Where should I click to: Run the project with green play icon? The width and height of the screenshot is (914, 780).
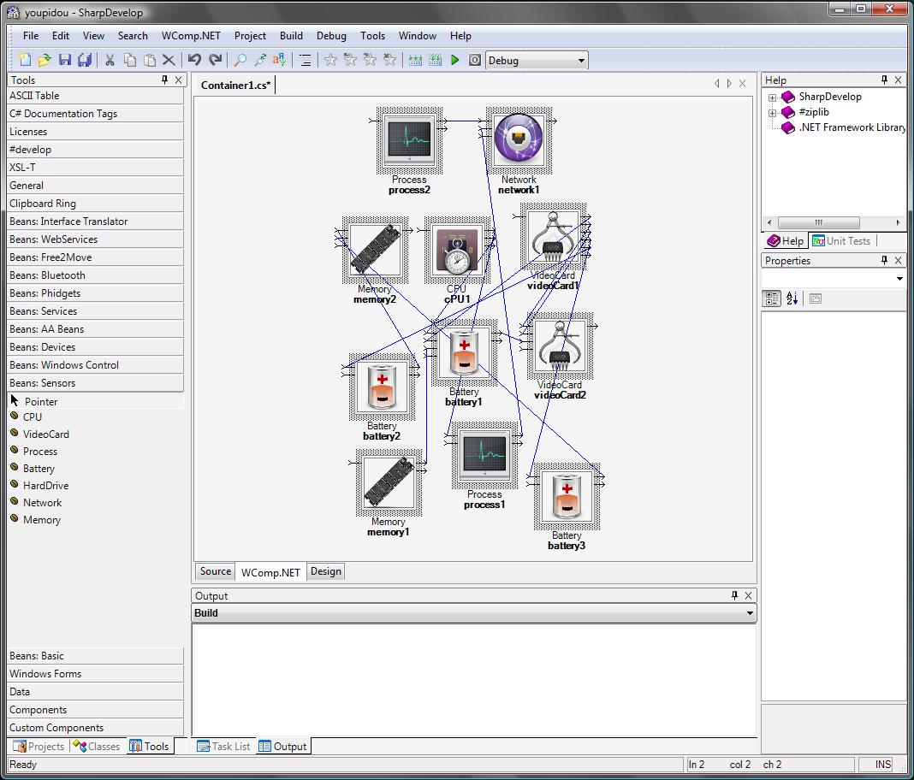point(455,60)
